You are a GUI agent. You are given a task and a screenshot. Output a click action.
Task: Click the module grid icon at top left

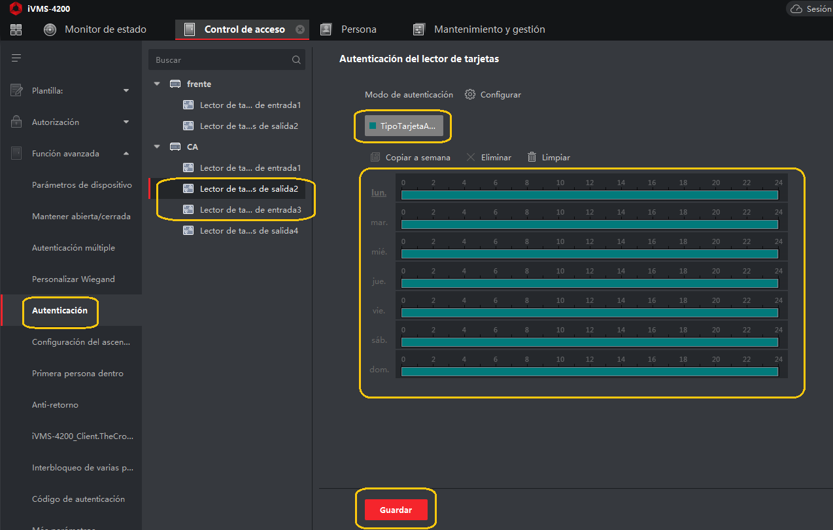click(x=16, y=29)
